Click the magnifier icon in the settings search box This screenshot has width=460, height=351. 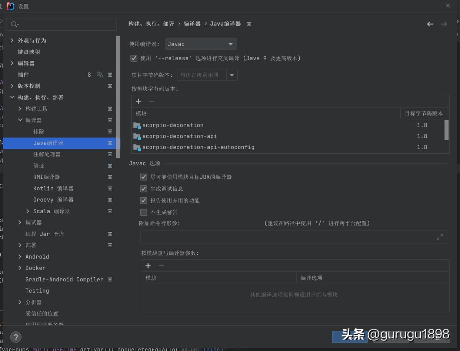click(14, 24)
